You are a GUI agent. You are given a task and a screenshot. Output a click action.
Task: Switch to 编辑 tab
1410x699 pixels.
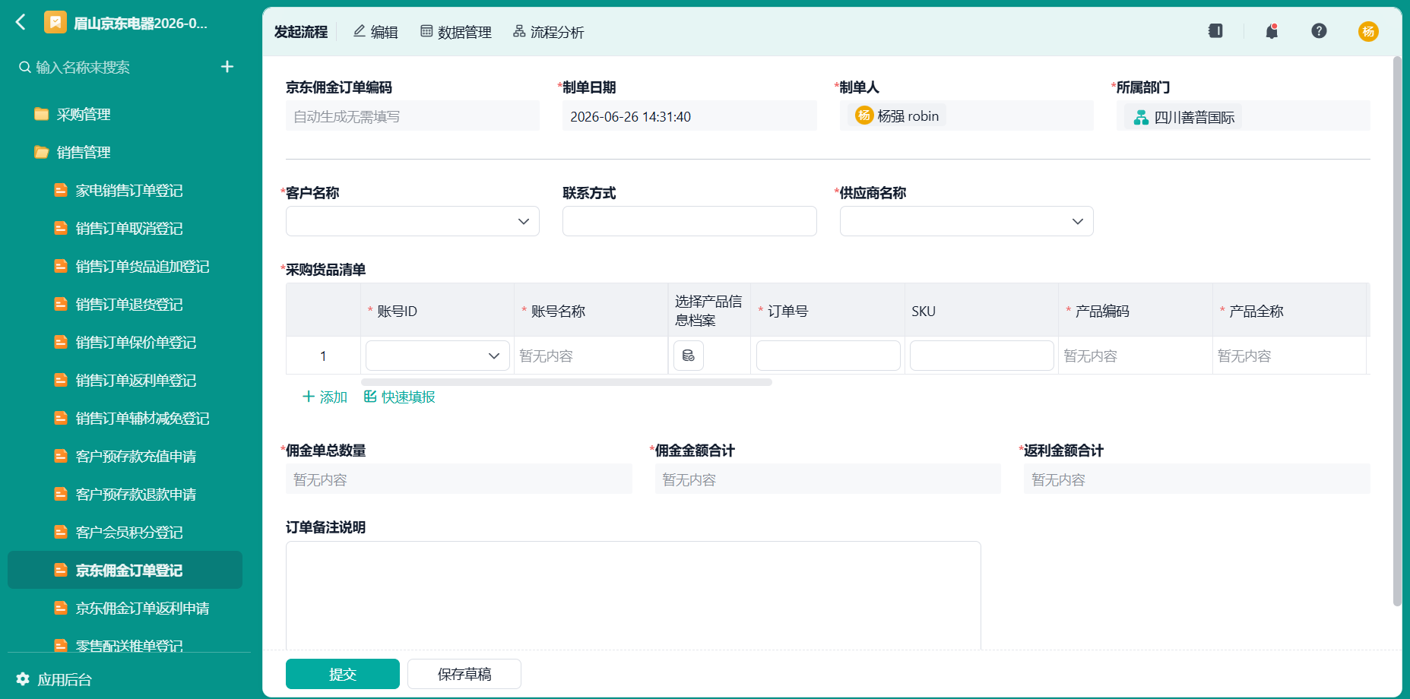(x=375, y=32)
